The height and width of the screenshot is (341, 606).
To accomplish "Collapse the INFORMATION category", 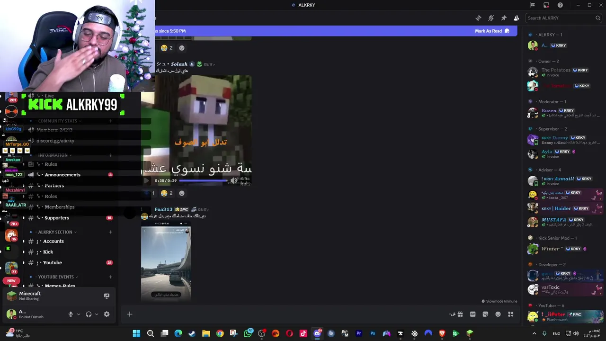I will coord(53,155).
